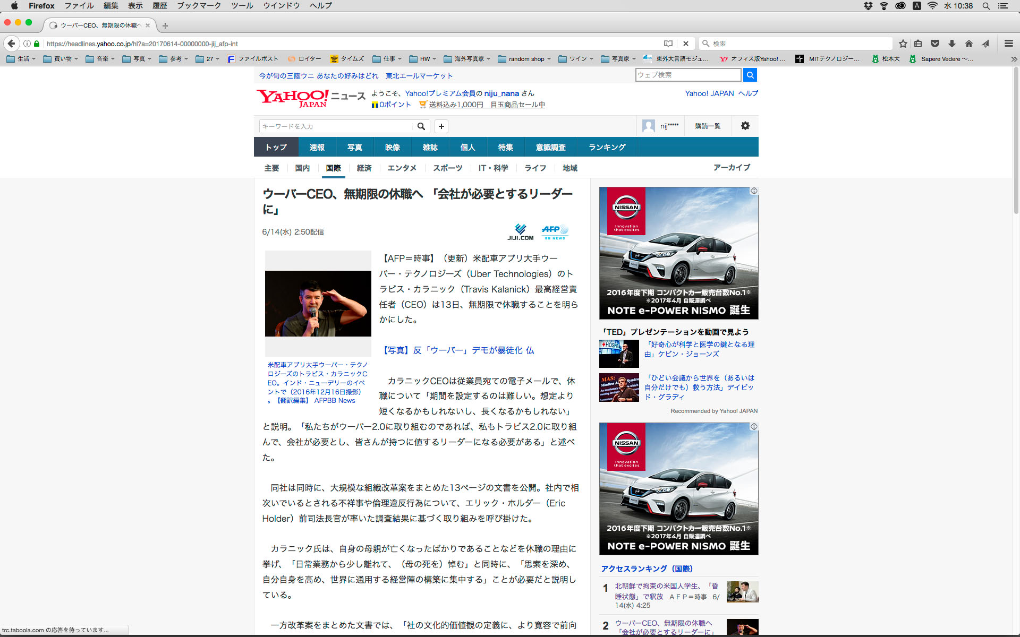
Task: Open Firefox hamburger menu
Action: point(1008,44)
